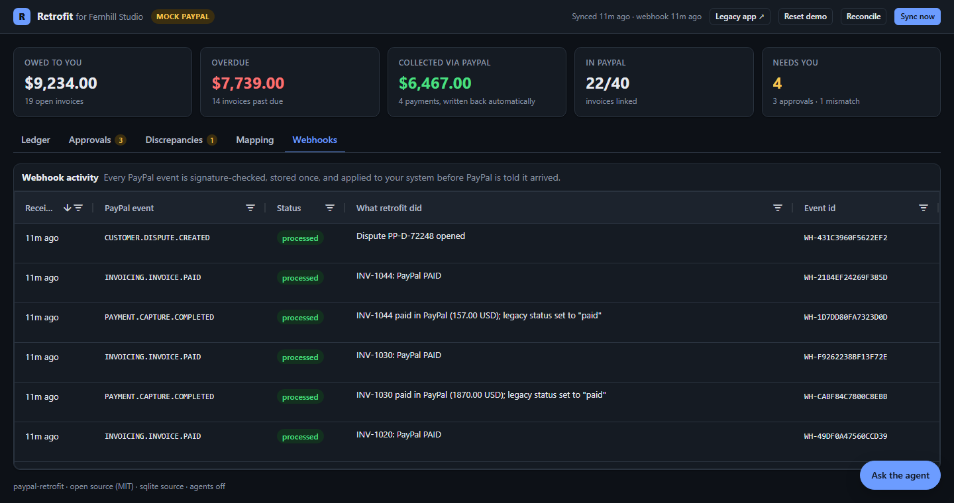Click processed badge on WH-1D7DD80FA7323D0D row
The image size is (954, 503).
(300, 318)
